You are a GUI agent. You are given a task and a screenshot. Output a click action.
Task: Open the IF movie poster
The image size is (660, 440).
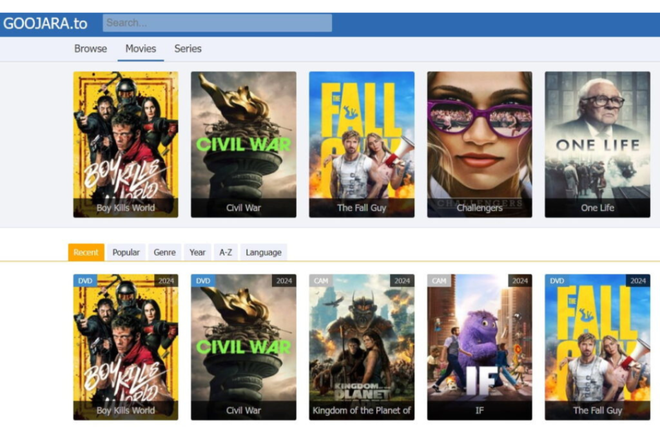click(x=480, y=347)
